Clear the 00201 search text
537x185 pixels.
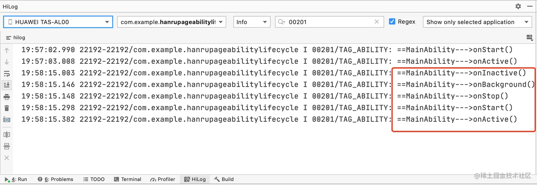point(377,22)
